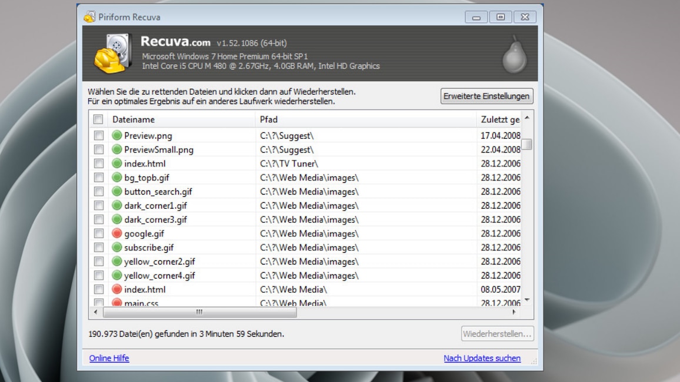
Task: Click the green status dot beside Preview.png
Action: (116, 136)
